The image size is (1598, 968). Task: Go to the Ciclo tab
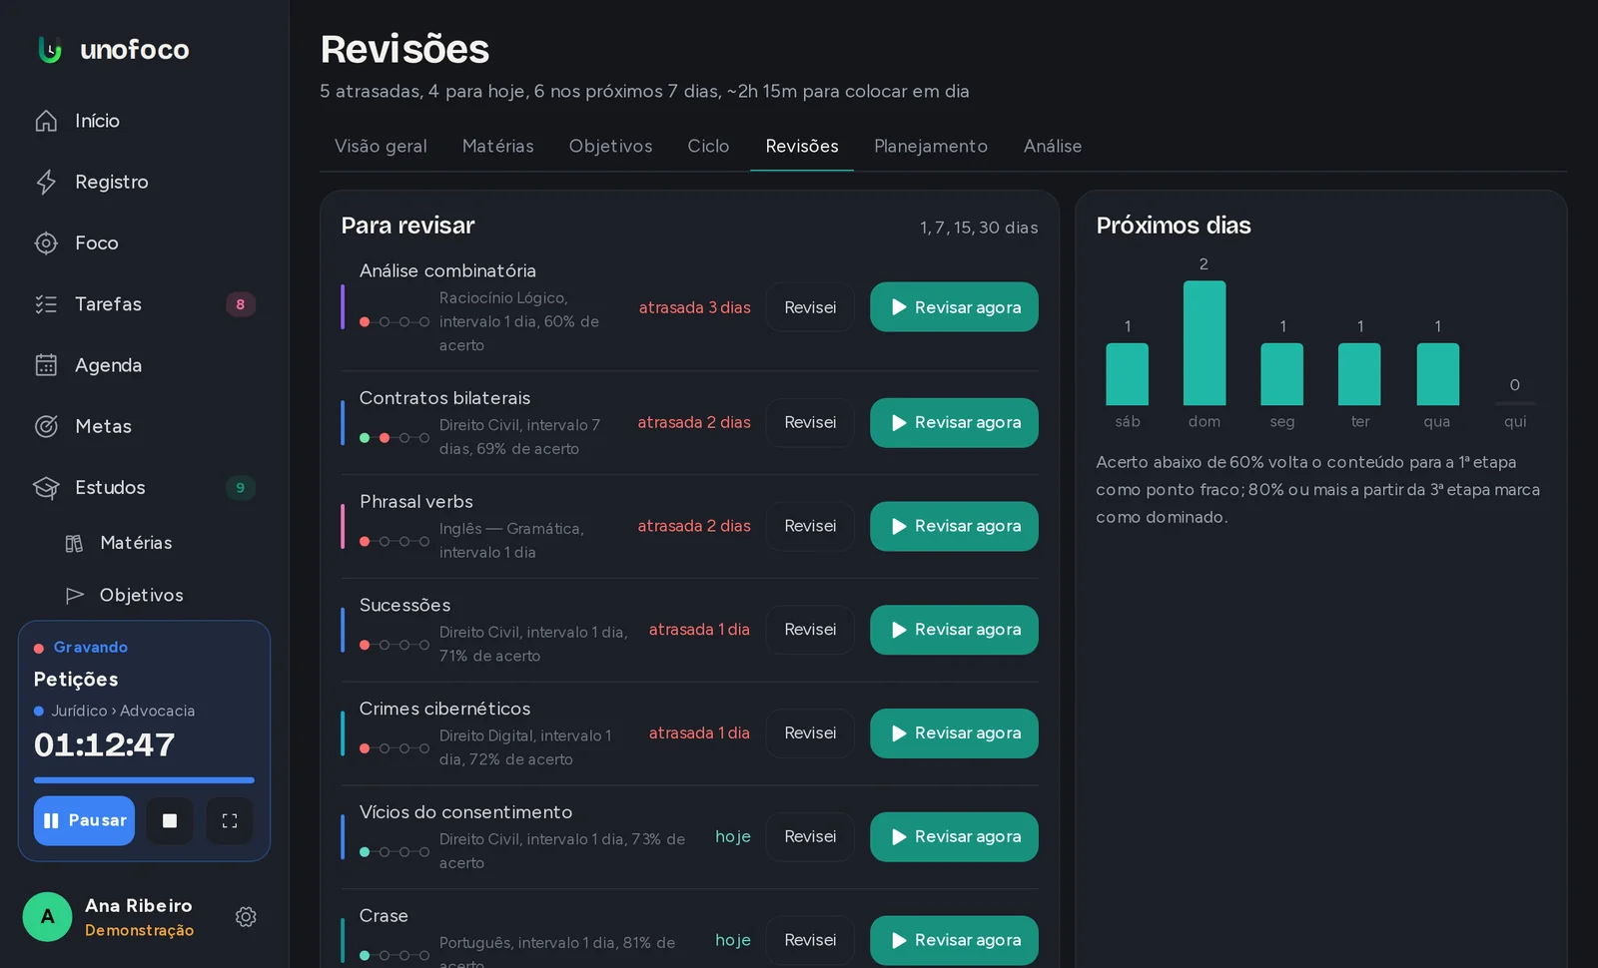708,146
